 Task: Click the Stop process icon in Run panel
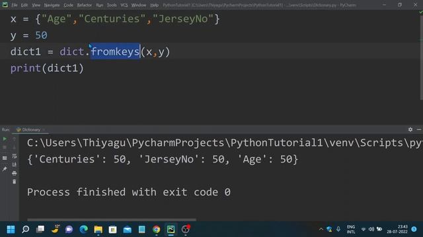[5, 147]
